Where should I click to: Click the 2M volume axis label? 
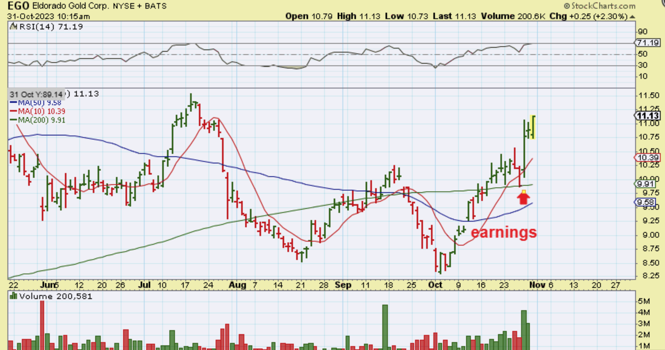[x=644, y=335]
